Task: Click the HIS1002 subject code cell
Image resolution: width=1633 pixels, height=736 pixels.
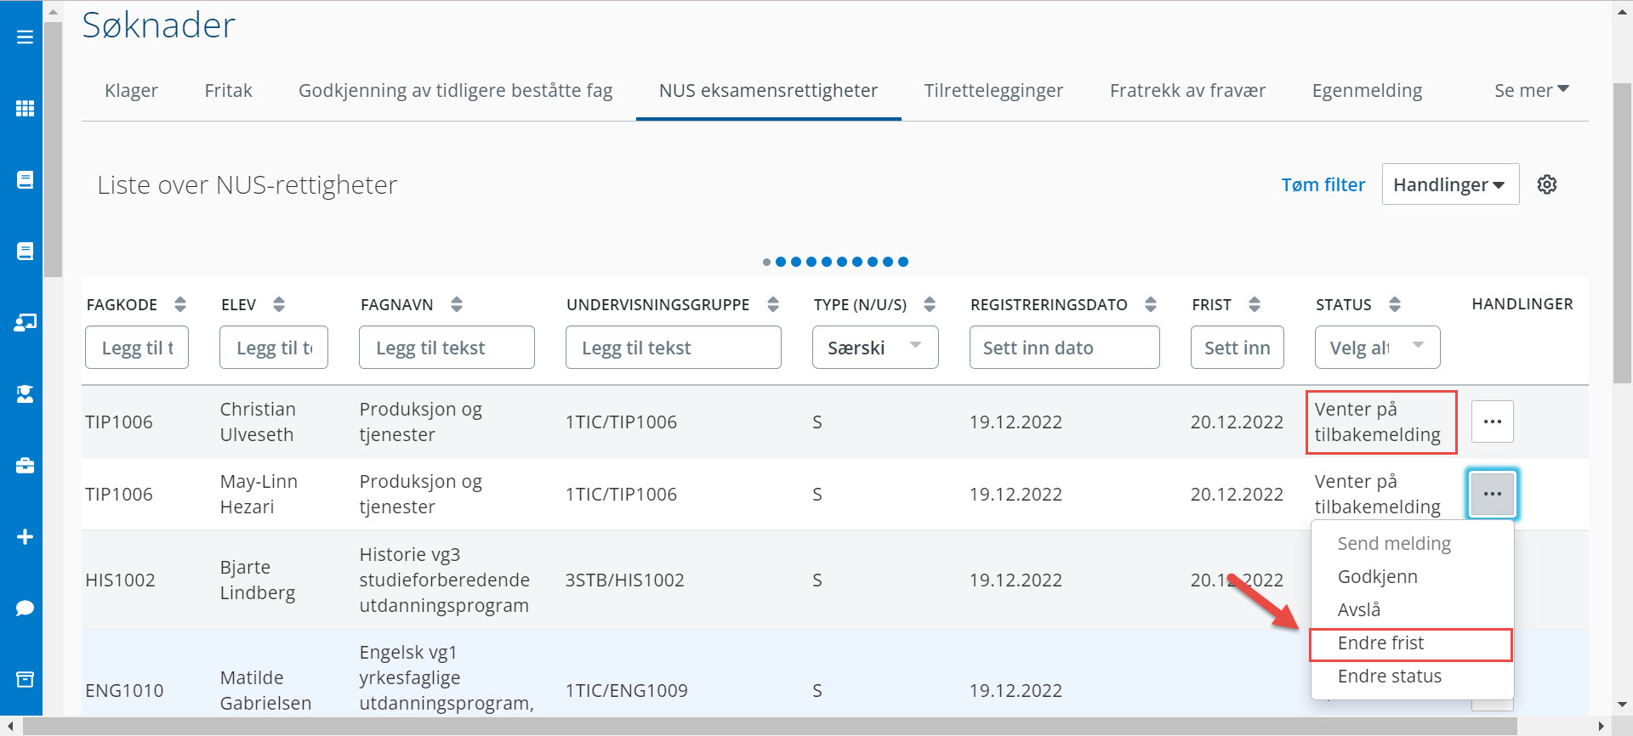Action: [x=120, y=580]
